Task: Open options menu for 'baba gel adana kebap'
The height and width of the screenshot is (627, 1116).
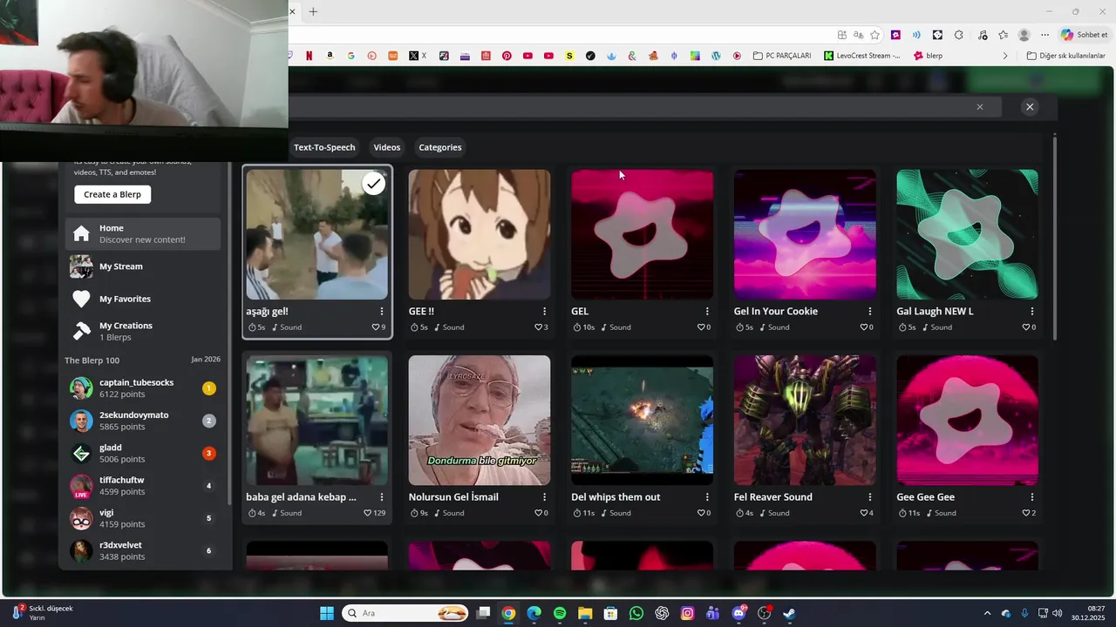Action: pyautogui.click(x=382, y=497)
